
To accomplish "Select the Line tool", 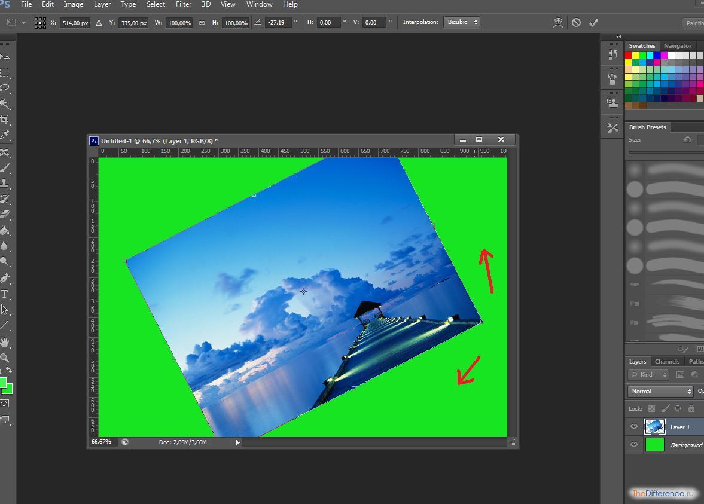I will (5, 326).
